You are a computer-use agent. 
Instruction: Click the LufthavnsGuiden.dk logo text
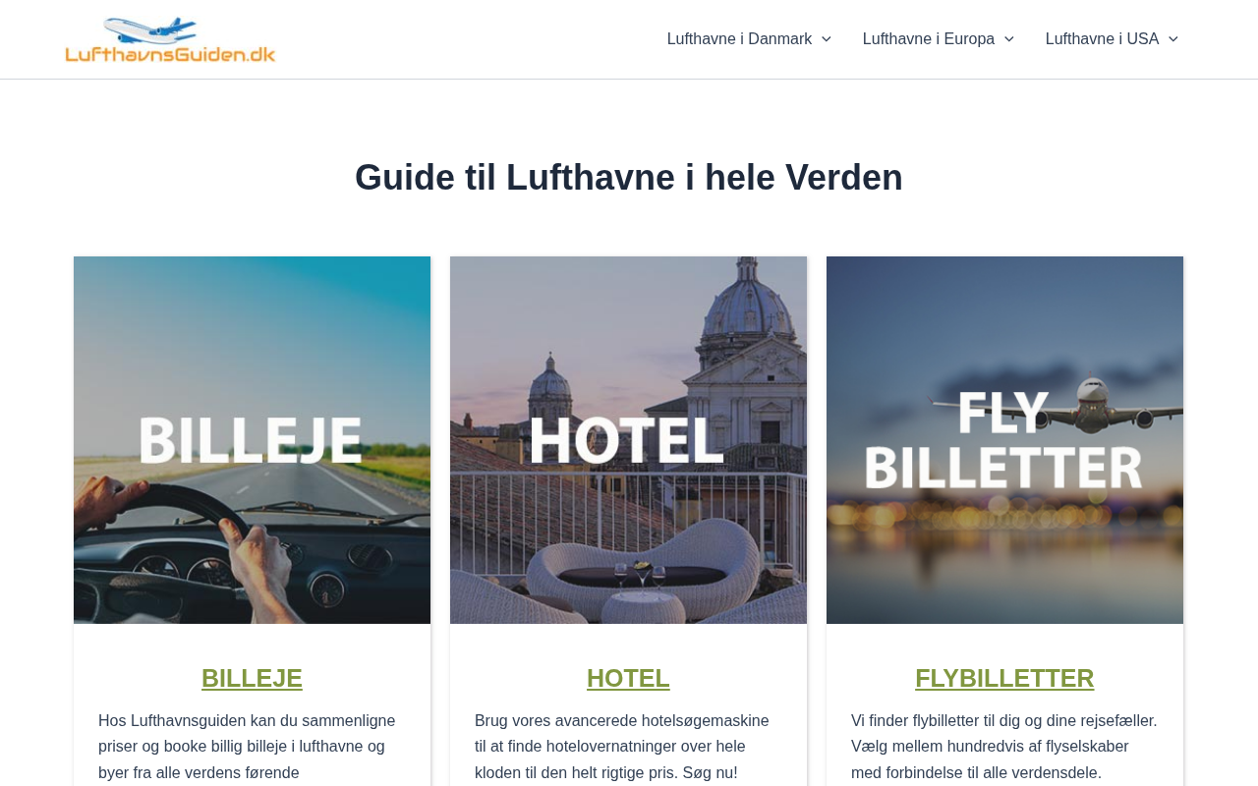(x=170, y=54)
